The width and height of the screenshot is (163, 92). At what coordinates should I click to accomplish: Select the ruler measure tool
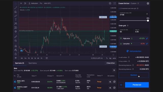16,37
